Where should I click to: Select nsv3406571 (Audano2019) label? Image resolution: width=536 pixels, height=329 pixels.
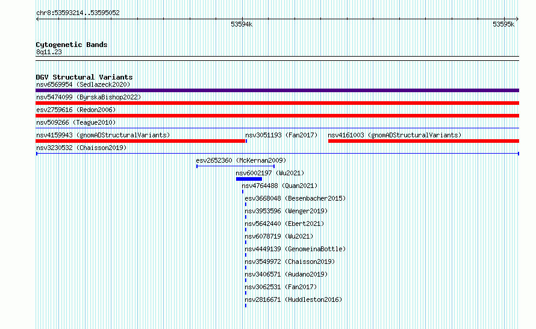(286, 274)
